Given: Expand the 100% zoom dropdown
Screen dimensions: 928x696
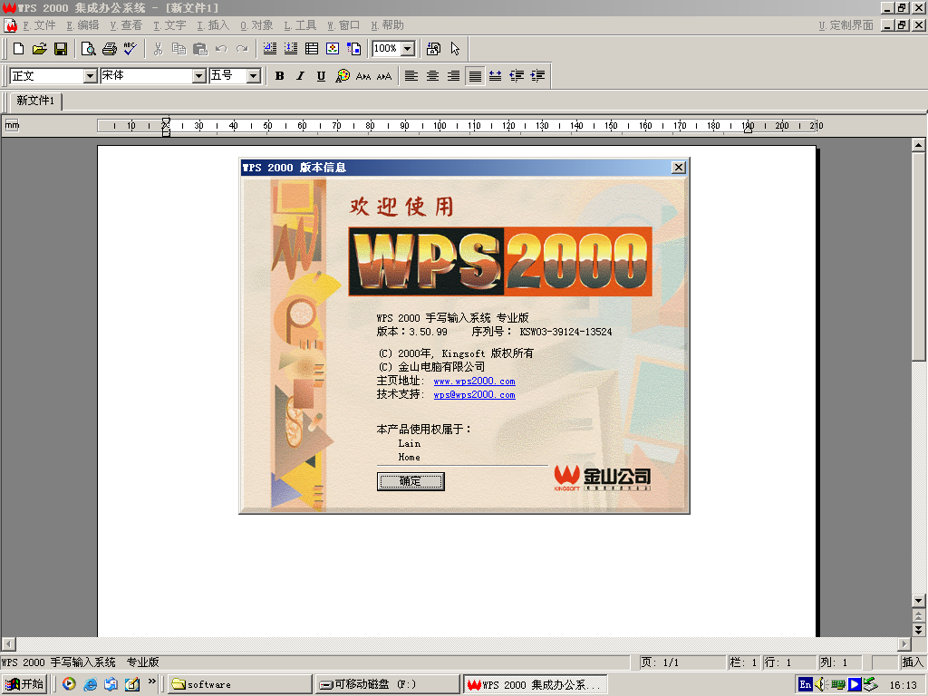Looking at the screenshot, I should point(408,49).
